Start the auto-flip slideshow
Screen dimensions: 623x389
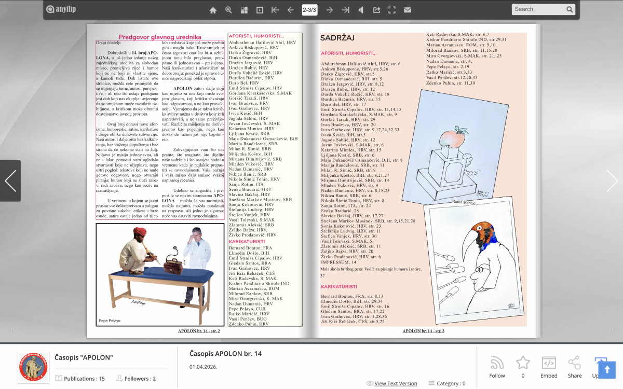[x=260, y=10]
